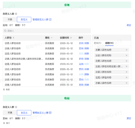Viewport: 135px width, 128px height.
Task: Select 不限 in the 常规 section
Action: click(10, 20)
